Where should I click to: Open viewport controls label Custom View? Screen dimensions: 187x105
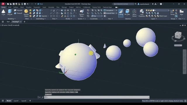click(6, 25)
